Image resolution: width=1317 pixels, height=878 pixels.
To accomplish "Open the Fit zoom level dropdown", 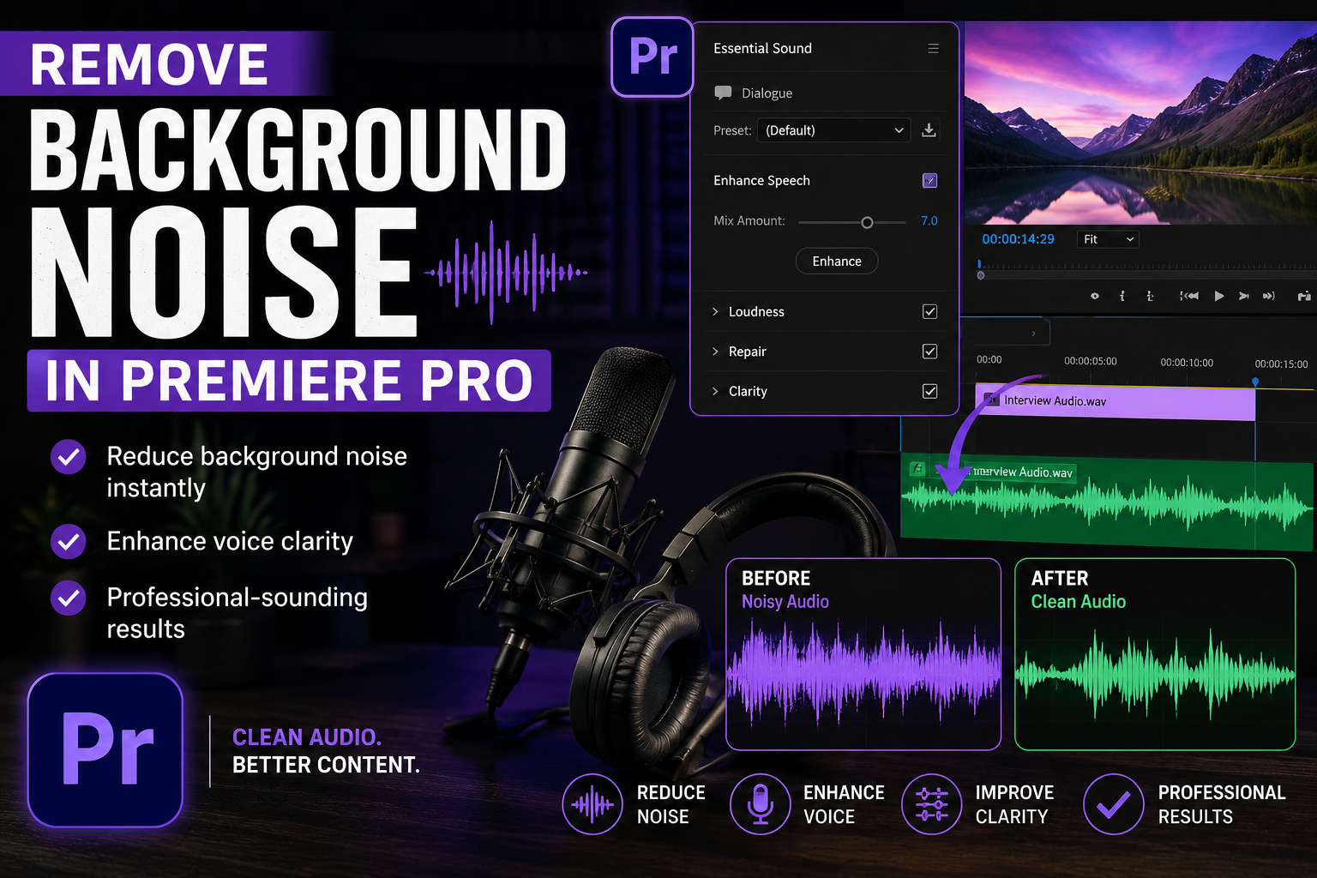I will [1108, 239].
